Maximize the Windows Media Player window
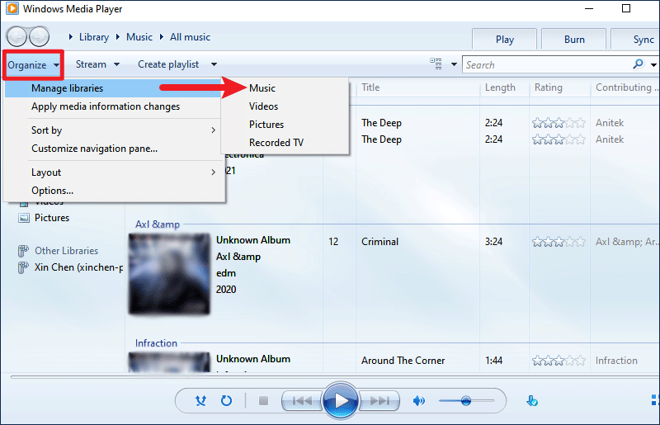The height and width of the screenshot is (425, 660). coord(626,8)
